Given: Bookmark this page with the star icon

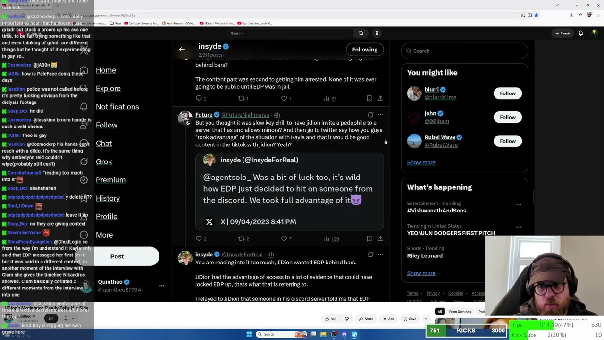Looking at the screenshot, I should pyautogui.click(x=536, y=15).
